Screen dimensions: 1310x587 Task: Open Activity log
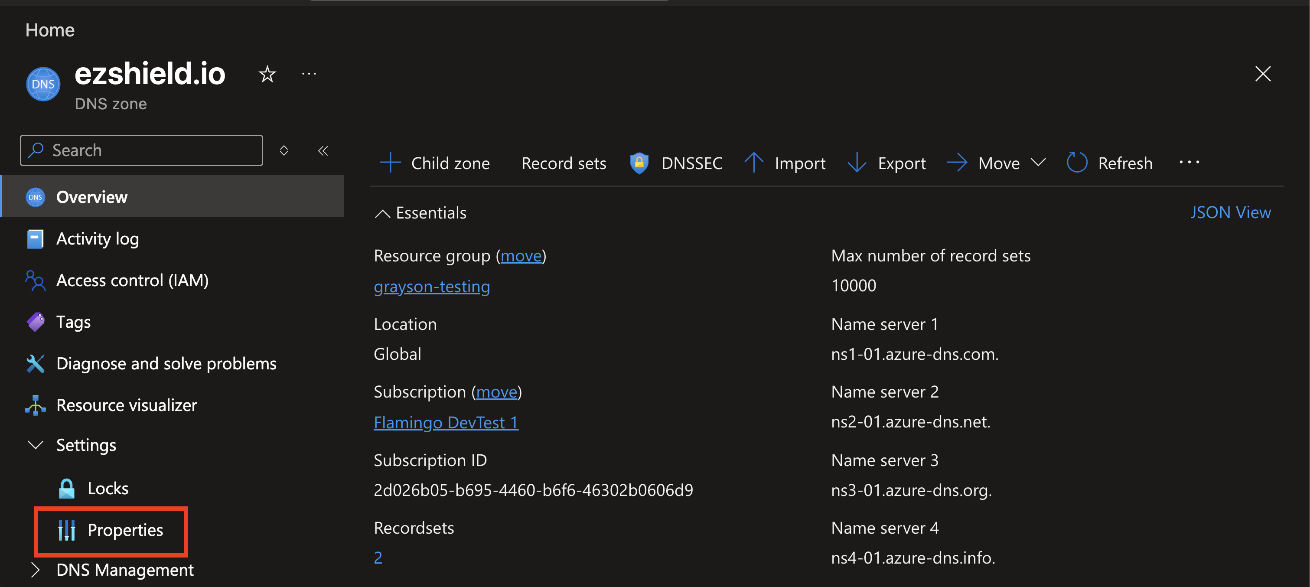tap(98, 238)
